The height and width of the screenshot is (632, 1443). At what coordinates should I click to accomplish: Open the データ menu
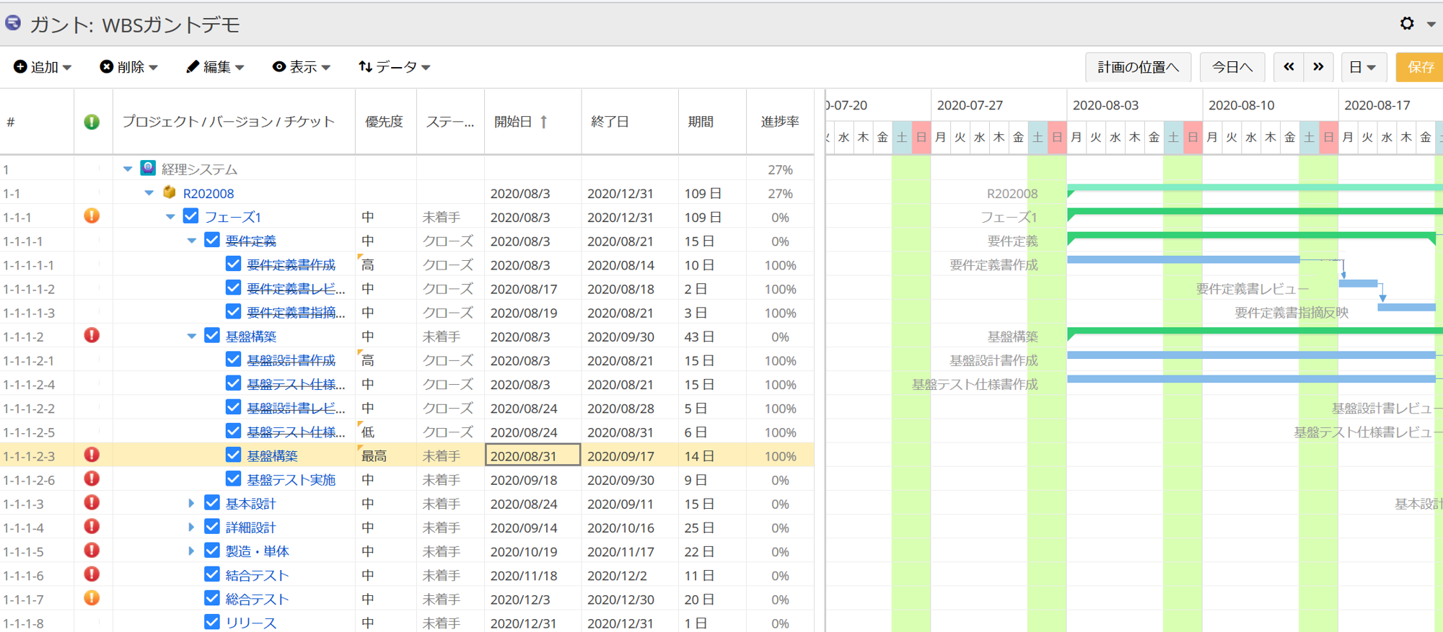point(394,67)
